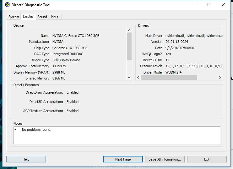Close the DirectX Diagnostic Tool window
The image size is (233, 169).
(223, 5)
